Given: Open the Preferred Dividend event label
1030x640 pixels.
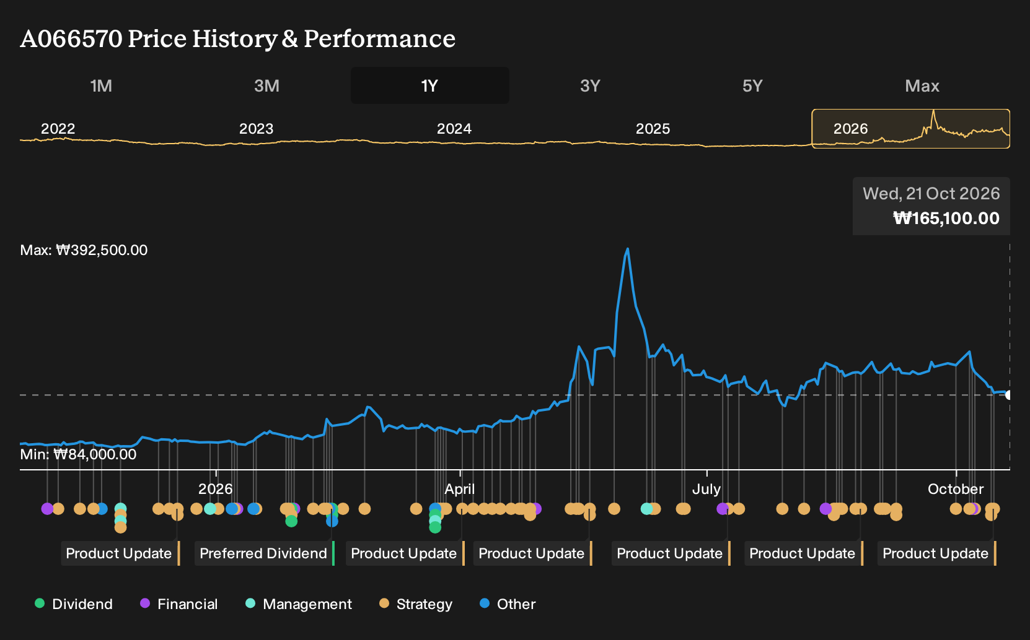Looking at the screenshot, I should tap(265, 553).
